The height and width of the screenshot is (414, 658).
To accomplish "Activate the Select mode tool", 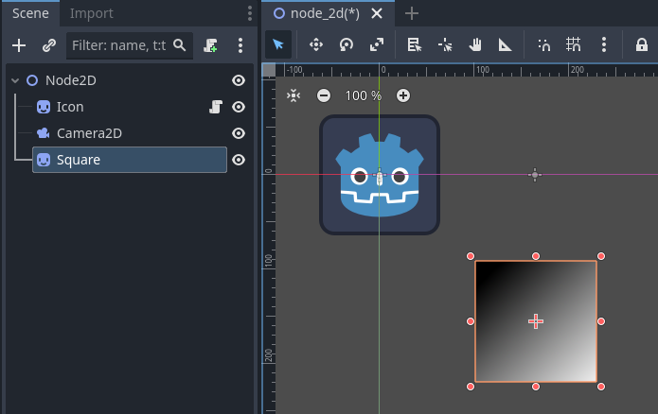I will click(x=278, y=44).
